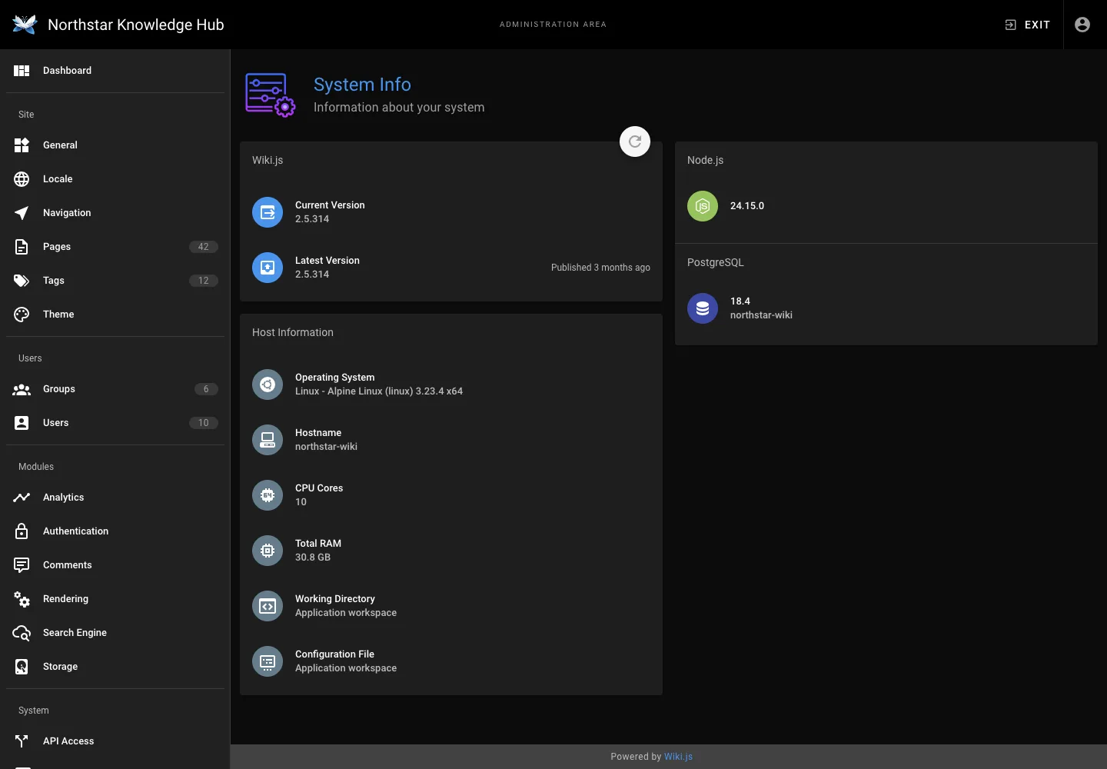Follow the Wiki.js footer link
This screenshot has height=769, width=1107.
tap(678, 757)
